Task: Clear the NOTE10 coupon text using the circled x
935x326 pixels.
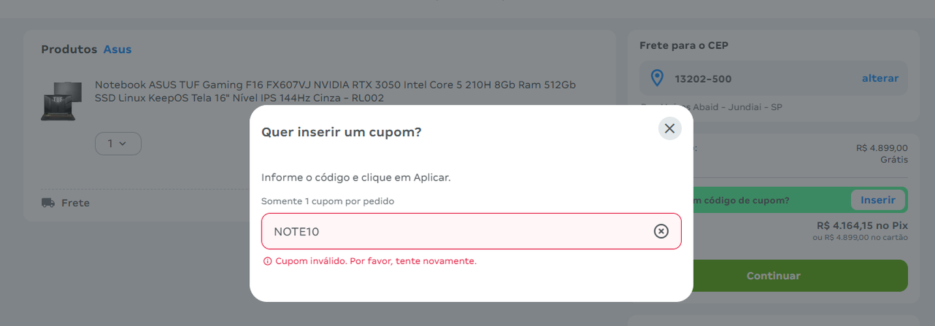Action: point(661,231)
